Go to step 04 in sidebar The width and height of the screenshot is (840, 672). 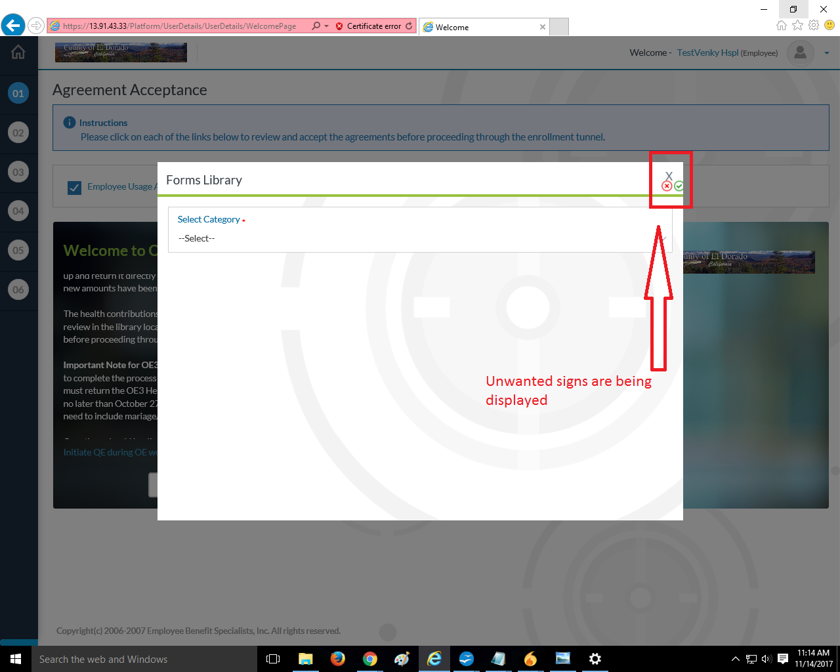tap(18, 211)
